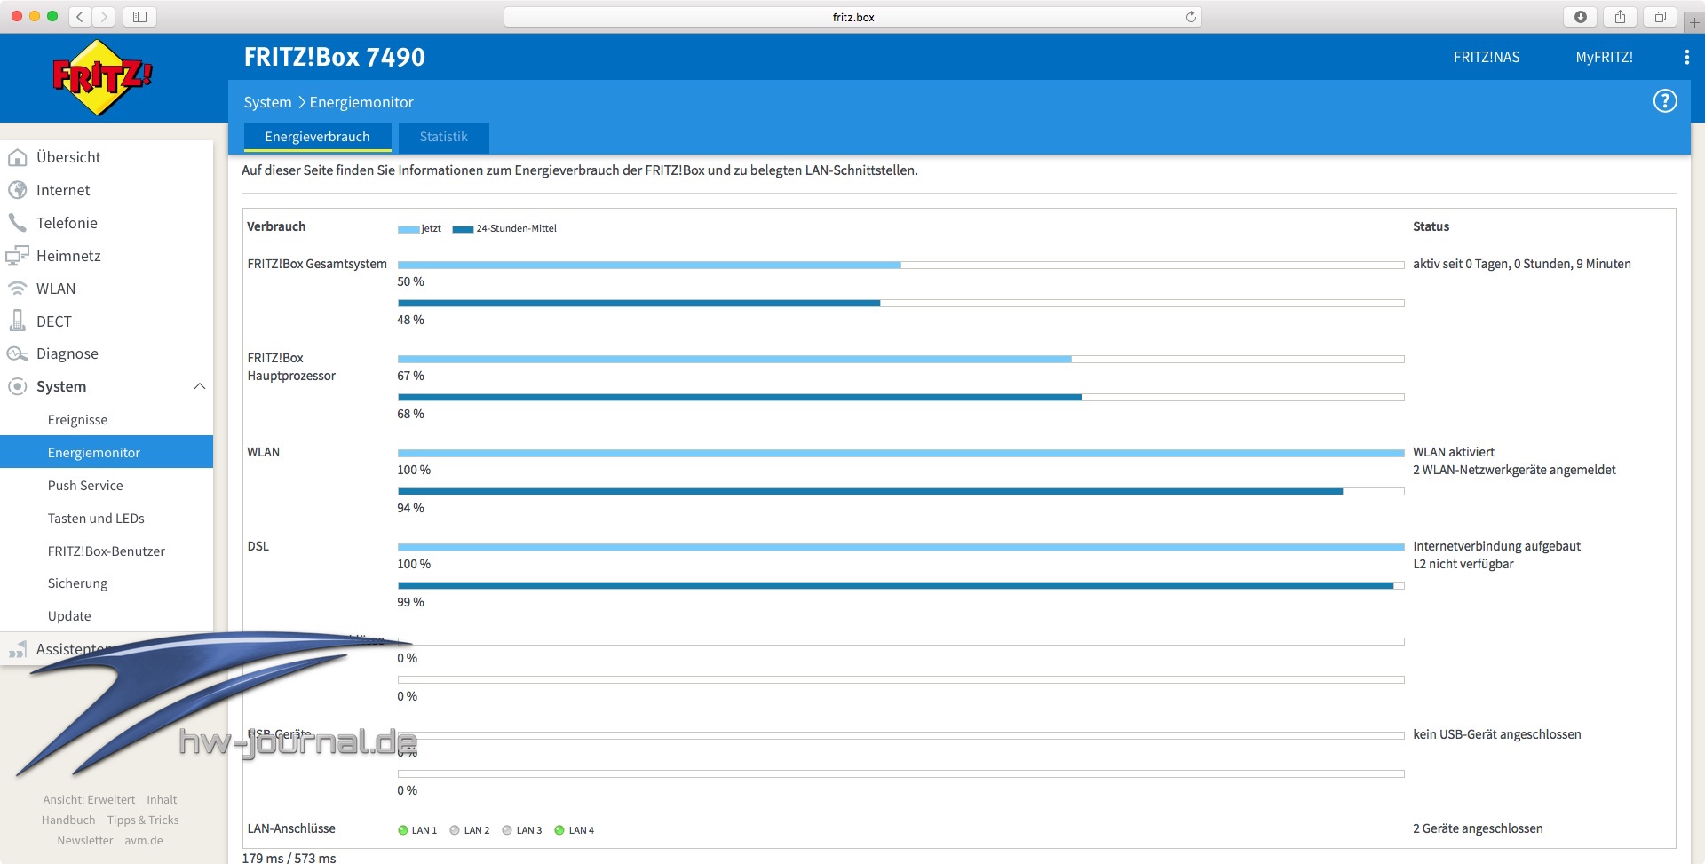
Task: Open the Handbuch footer link
Action: click(68, 820)
